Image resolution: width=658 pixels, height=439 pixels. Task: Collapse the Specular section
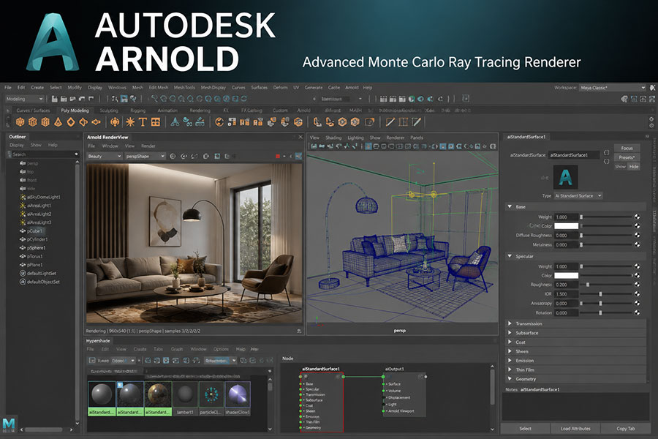[x=575, y=256]
